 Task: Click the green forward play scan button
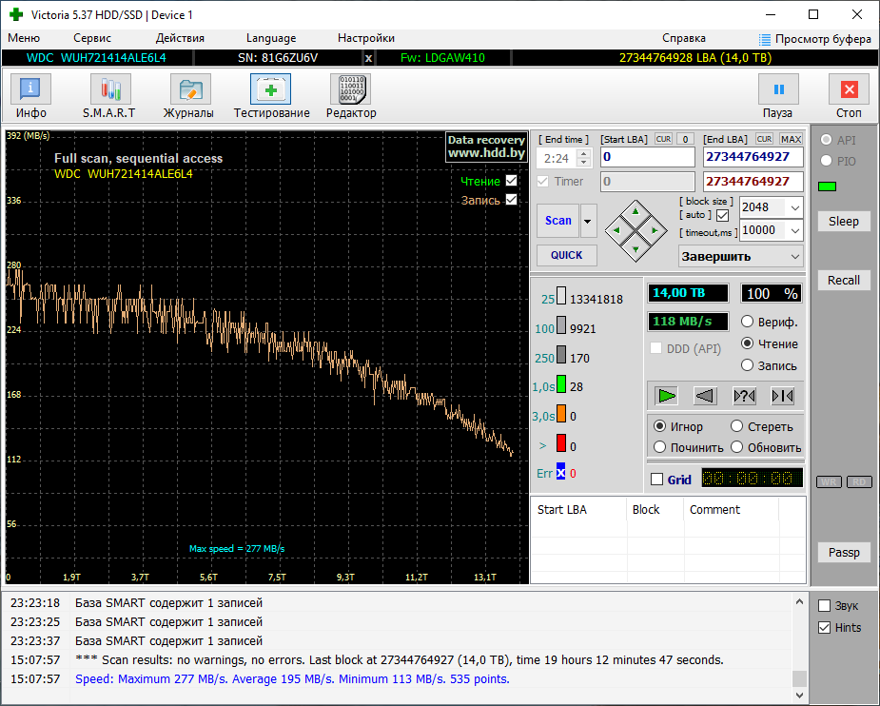(668, 396)
